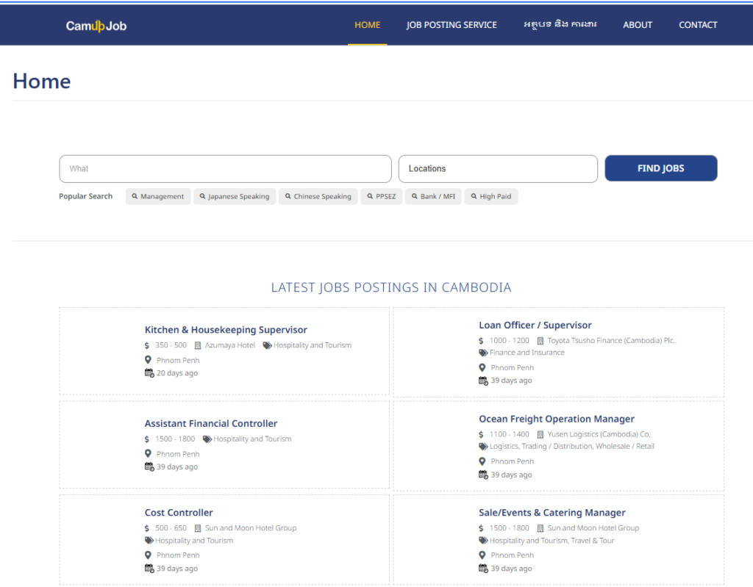The height and width of the screenshot is (587, 753).
Task: Click the building icon beside Azumaya Hotel
Action: [197, 345]
